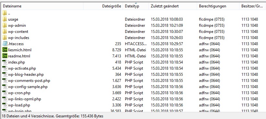The width and height of the screenshot is (266, 119).
Task: Select the .htaccess file icon
Action: (x=5, y=44)
